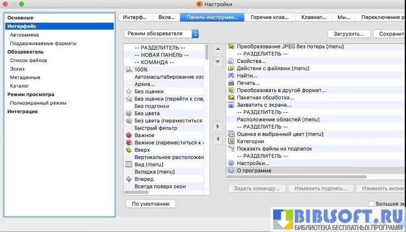Click the Категории icon in right list
This screenshot has width=406, height=232.
[x=231, y=141]
